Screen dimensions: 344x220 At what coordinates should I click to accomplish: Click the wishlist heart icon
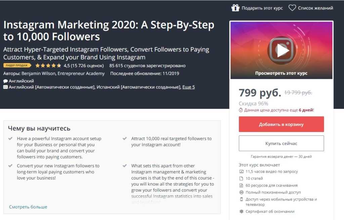click(x=292, y=8)
